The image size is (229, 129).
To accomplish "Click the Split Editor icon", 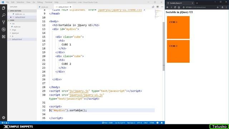I will (x=157, y=7).
